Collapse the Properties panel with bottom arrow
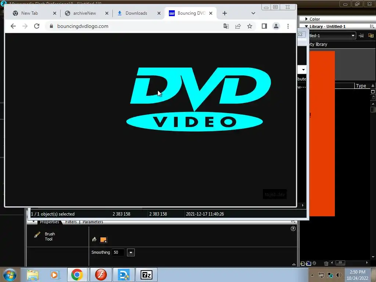 point(294,264)
